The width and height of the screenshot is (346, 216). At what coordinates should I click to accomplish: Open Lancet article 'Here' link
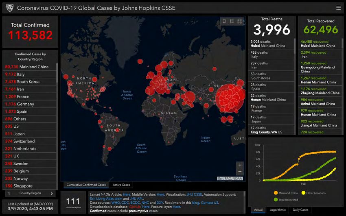[127, 194]
